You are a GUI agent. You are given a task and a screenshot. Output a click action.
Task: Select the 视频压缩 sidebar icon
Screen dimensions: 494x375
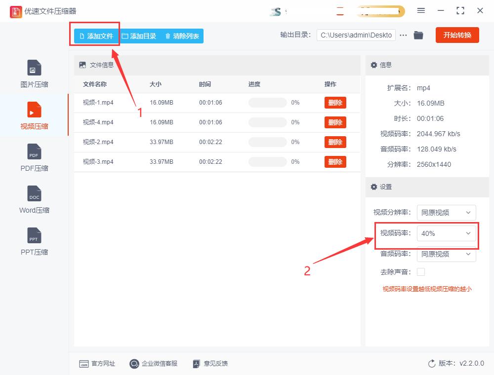[x=34, y=110]
